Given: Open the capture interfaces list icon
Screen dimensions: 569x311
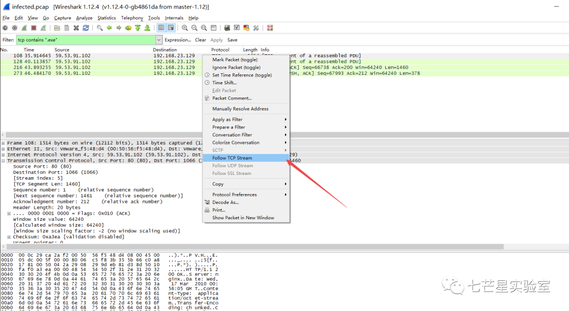Looking at the screenshot, I should (5, 28).
